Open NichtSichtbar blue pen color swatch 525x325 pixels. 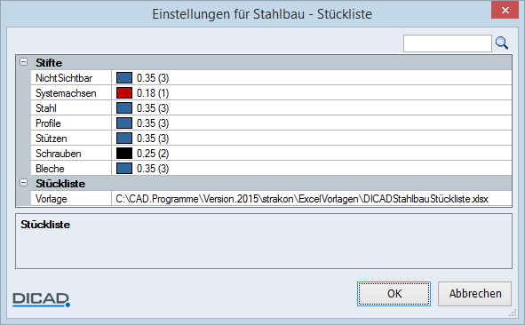(124, 77)
